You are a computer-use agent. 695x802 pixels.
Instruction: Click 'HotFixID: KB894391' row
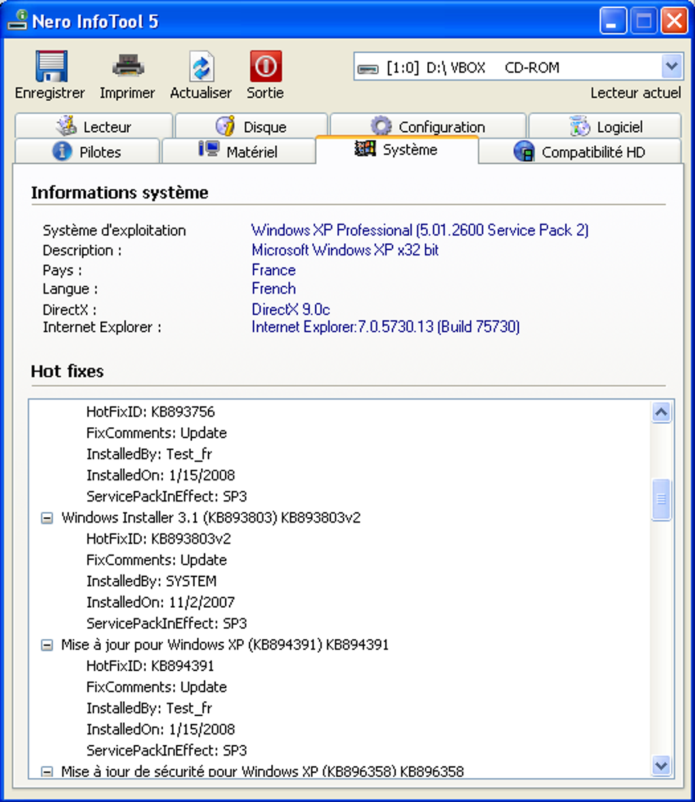pyautogui.click(x=150, y=666)
